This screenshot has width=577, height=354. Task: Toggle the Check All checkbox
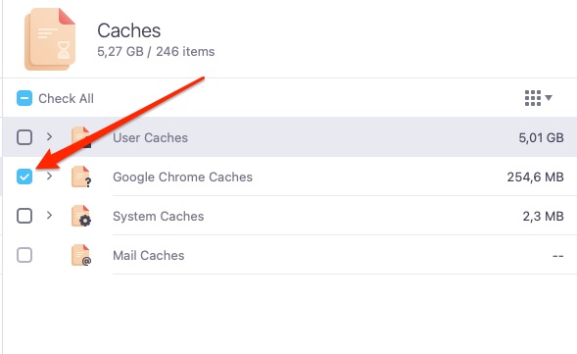click(24, 98)
